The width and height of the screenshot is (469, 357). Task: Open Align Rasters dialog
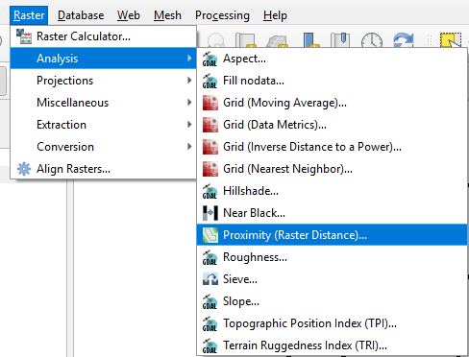click(x=103, y=169)
